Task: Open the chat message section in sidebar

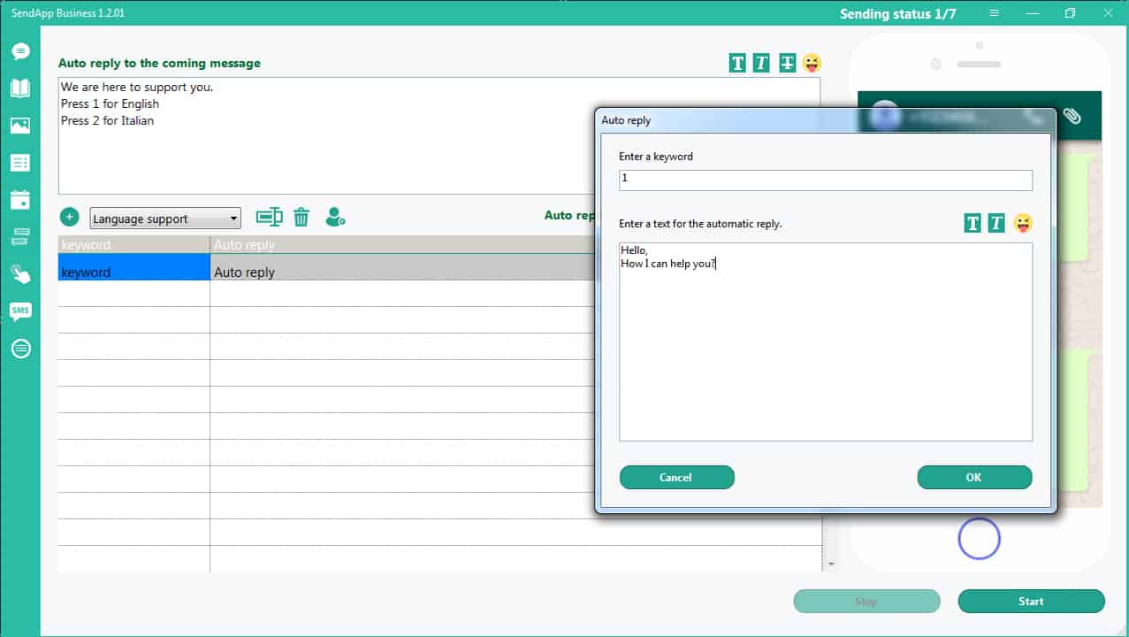Action: point(20,51)
